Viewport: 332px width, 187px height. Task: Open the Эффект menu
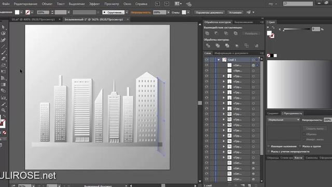[x=94, y=4]
